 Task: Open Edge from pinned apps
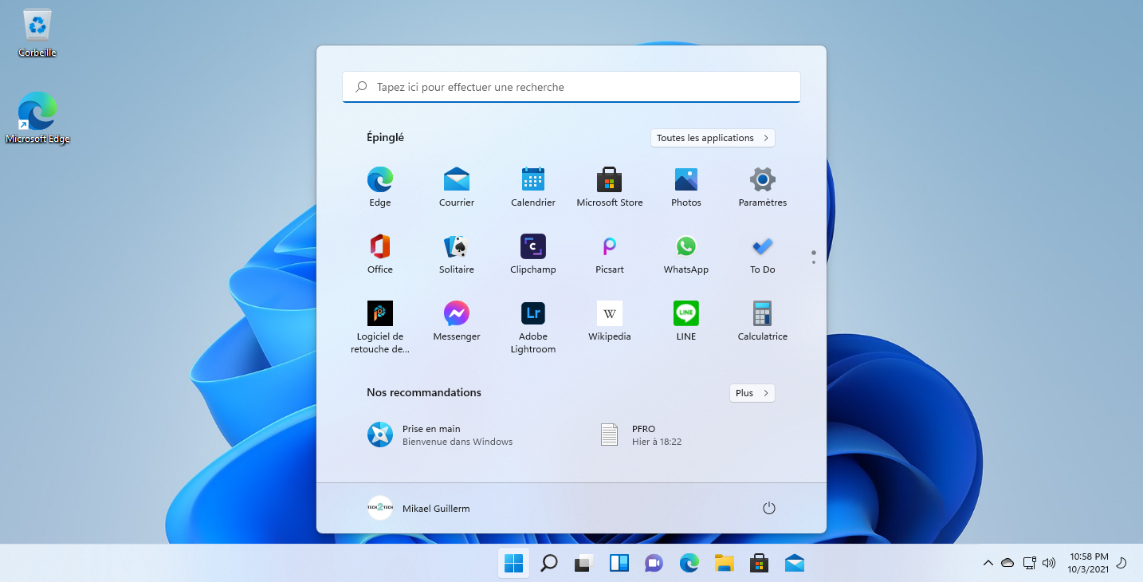(x=380, y=187)
